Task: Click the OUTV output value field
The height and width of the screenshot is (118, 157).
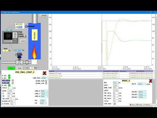Action: pos(142,84)
